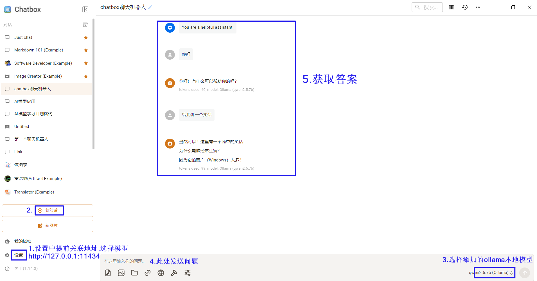537x281 pixels.
Task: Click the 新图片 new image button
Action: tap(48, 226)
